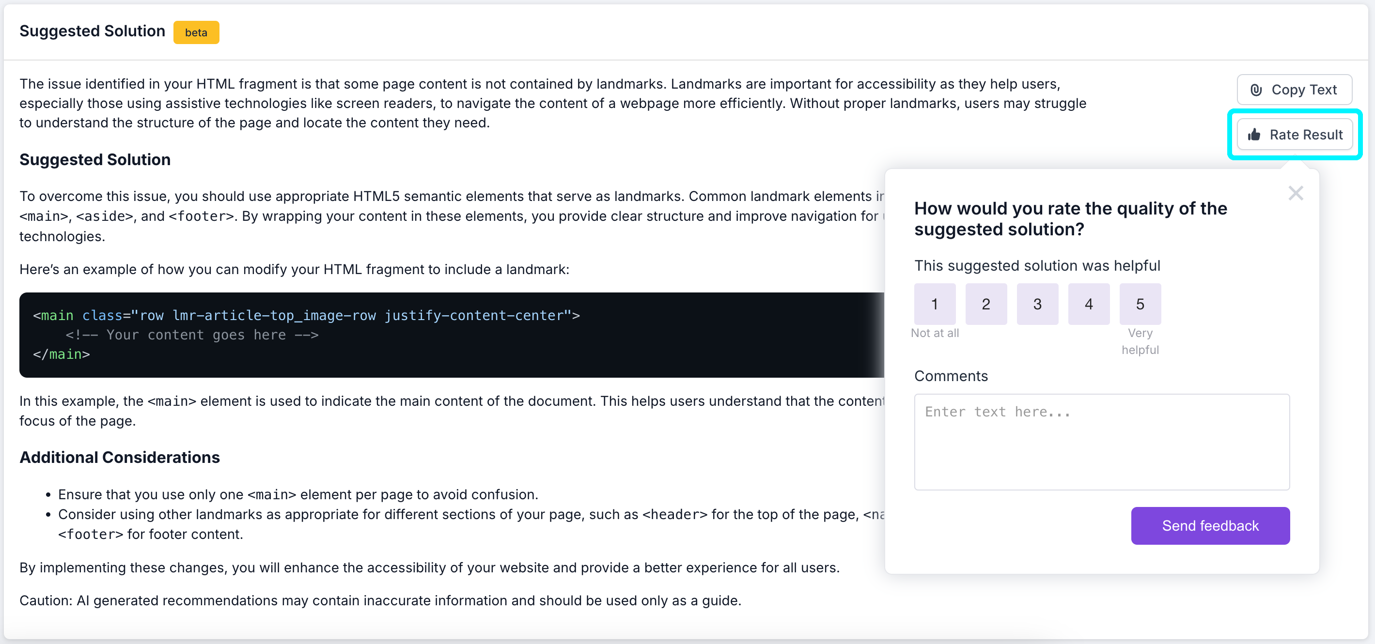Select the Not at all label
Image resolution: width=1375 pixels, height=644 pixels.
click(935, 333)
